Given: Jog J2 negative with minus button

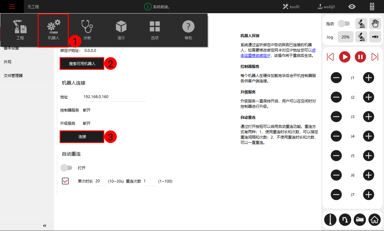Looking at the screenshot, I should 336,97.
